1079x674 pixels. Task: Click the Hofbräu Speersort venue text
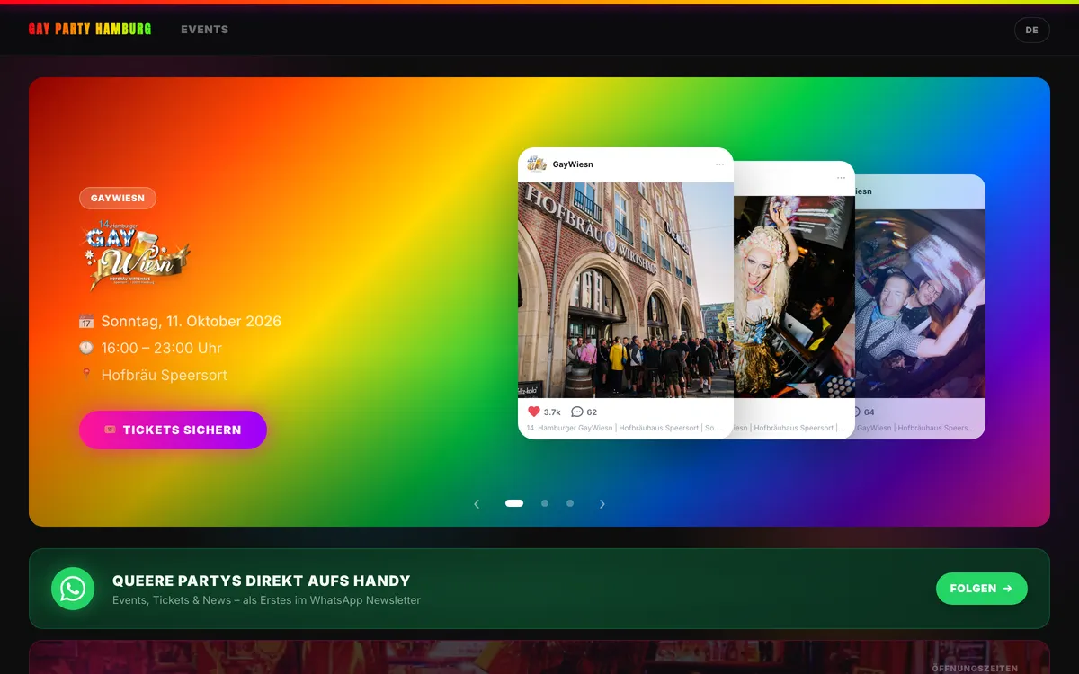coord(165,375)
